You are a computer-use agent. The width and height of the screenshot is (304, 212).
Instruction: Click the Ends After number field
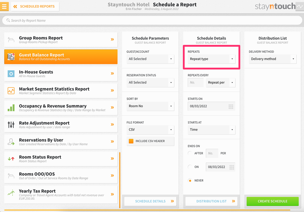[x=212, y=153]
